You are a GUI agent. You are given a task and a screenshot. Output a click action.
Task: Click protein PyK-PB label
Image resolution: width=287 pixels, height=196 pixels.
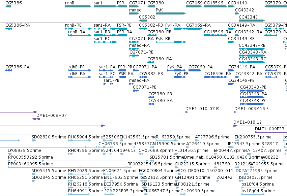pyautogui.click(x=181, y=74)
